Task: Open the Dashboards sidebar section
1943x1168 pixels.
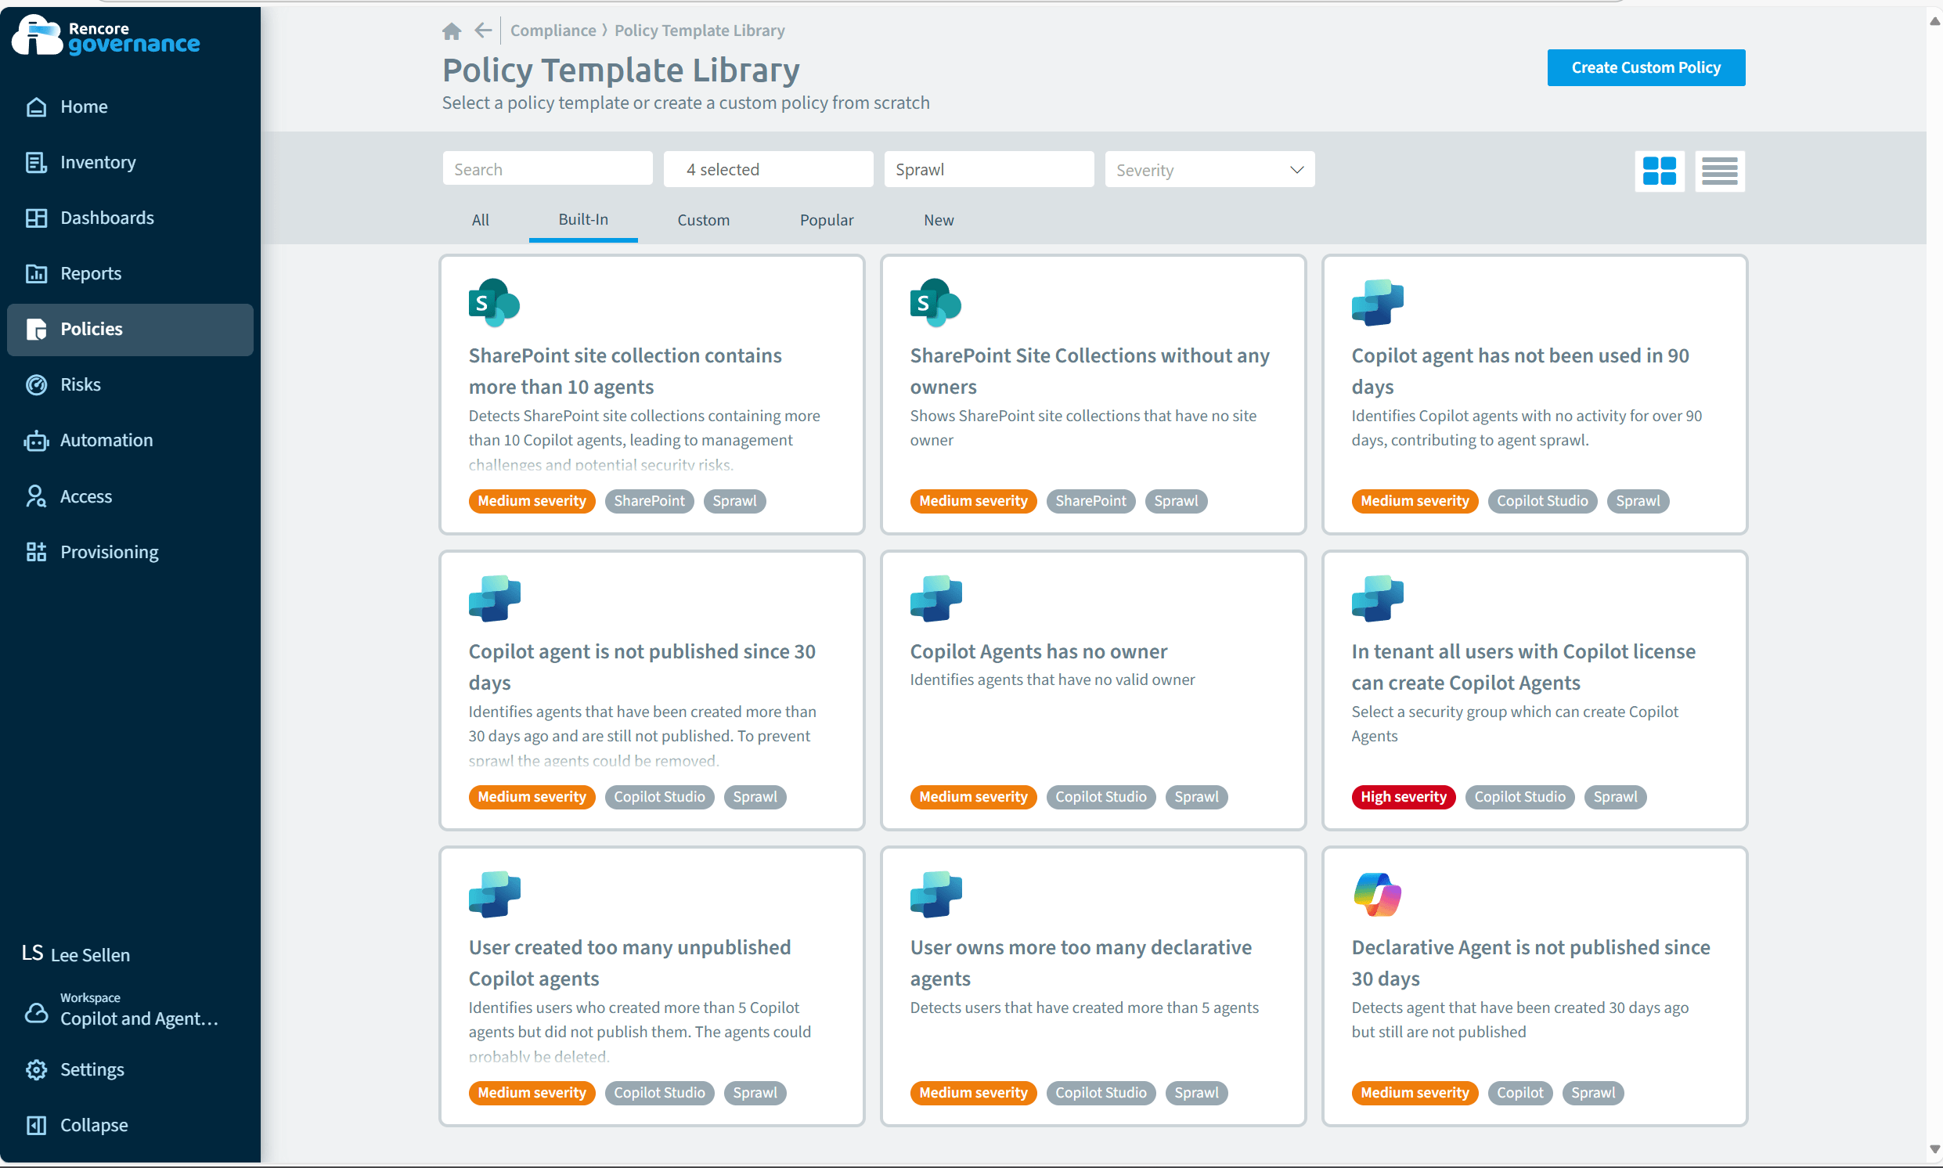Action: [x=106, y=218]
